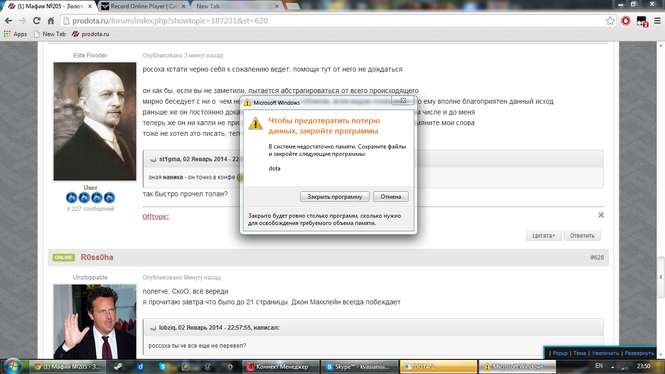Bookmark the page via the star icon
This screenshot has height=374, width=665.
click(610, 21)
